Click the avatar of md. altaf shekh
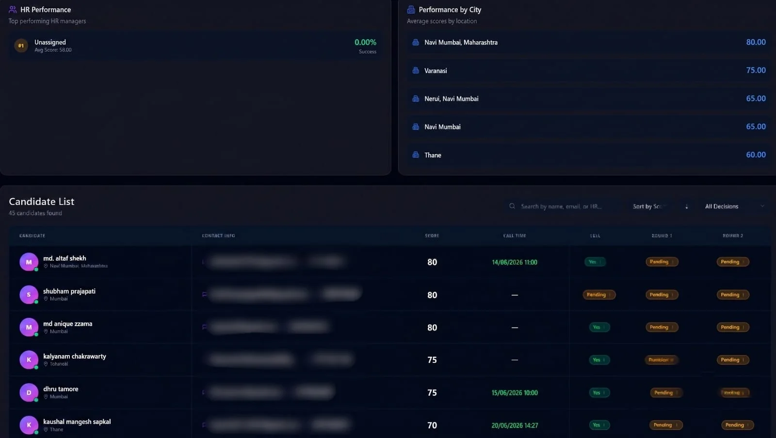 [29, 262]
